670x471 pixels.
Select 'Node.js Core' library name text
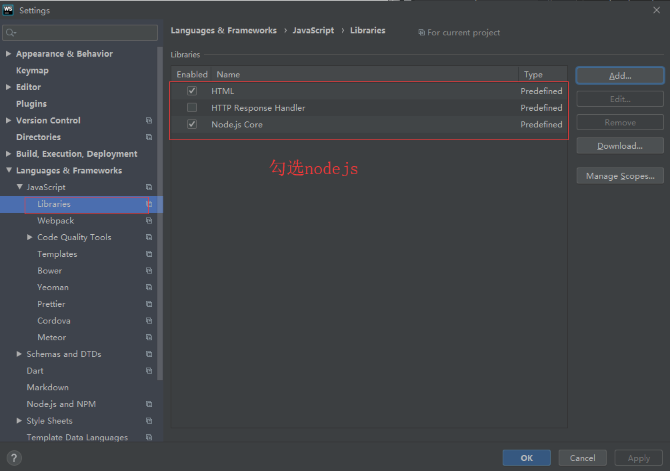tap(237, 124)
